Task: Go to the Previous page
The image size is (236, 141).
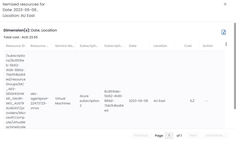Action: [x=141, y=135]
